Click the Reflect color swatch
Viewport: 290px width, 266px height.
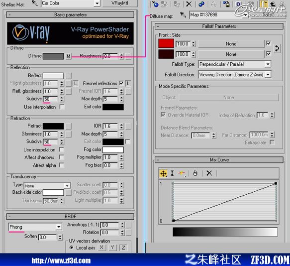click(53, 76)
